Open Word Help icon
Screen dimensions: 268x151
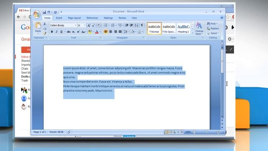tap(222, 18)
